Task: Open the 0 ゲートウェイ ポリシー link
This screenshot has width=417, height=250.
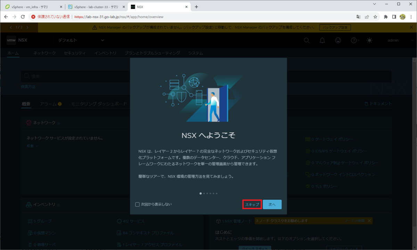Action: point(329,139)
